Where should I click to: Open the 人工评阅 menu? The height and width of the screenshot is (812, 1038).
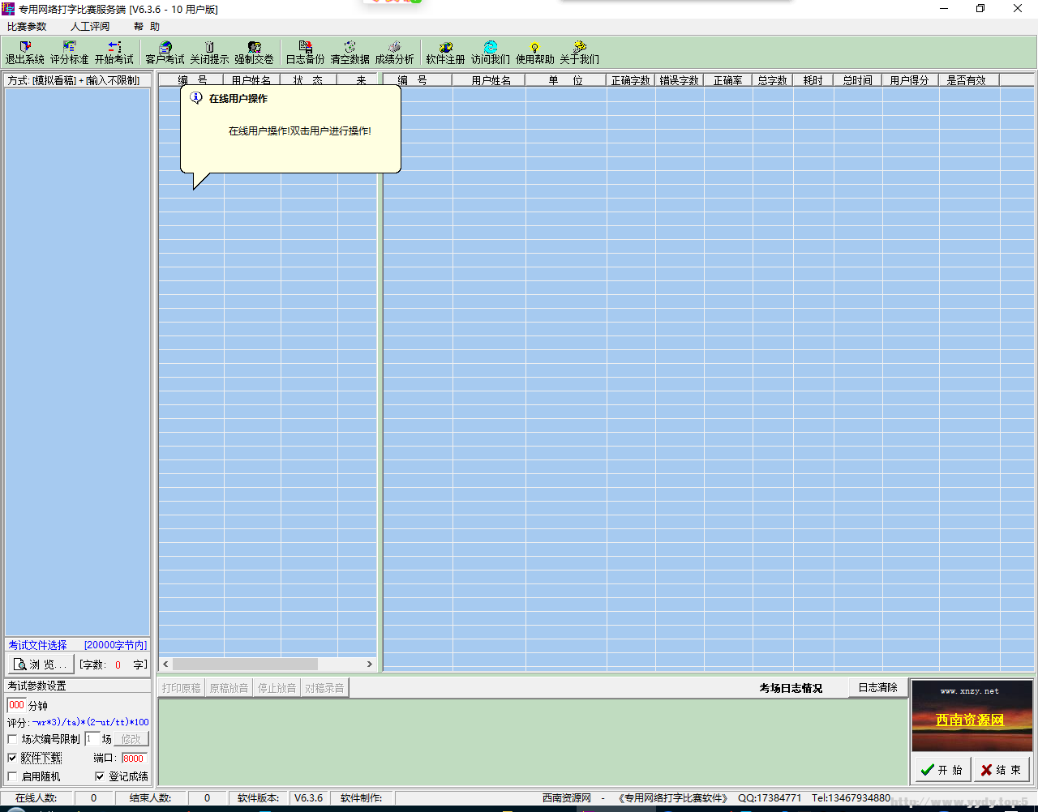tap(90, 27)
